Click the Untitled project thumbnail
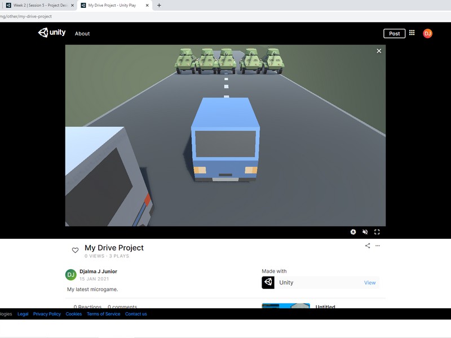This screenshot has width=451, height=338. pyautogui.click(x=285, y=306)
